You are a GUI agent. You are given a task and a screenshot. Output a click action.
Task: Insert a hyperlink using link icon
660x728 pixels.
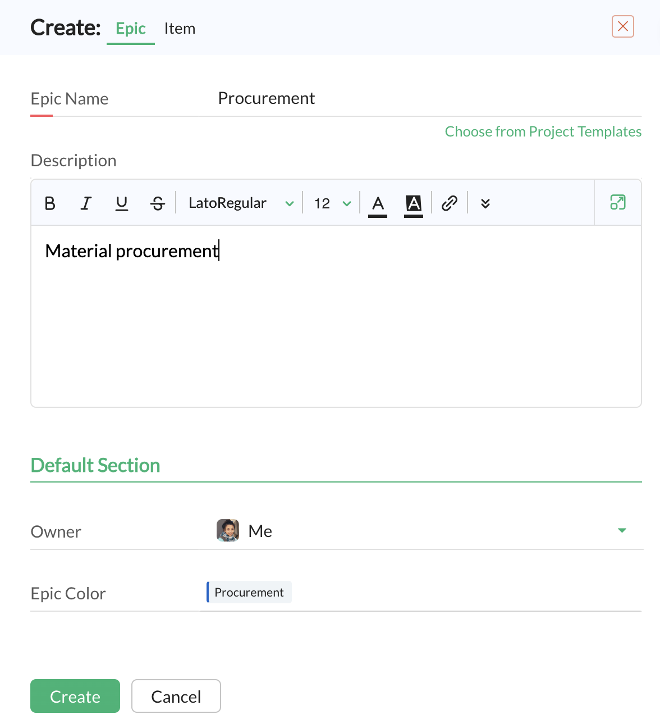click(450, 203)
